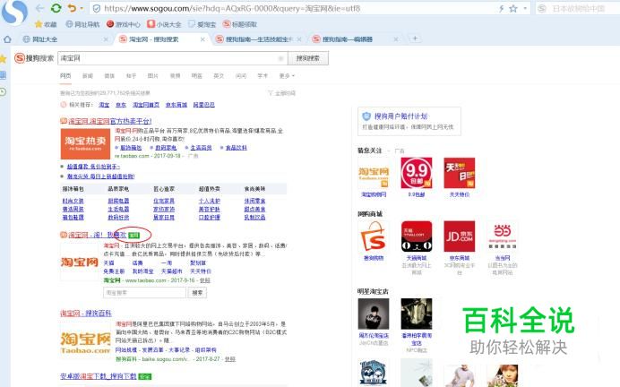Click the 厨房电器 link in category table
This screenshot has height=387, width=620.
[118, 202]
